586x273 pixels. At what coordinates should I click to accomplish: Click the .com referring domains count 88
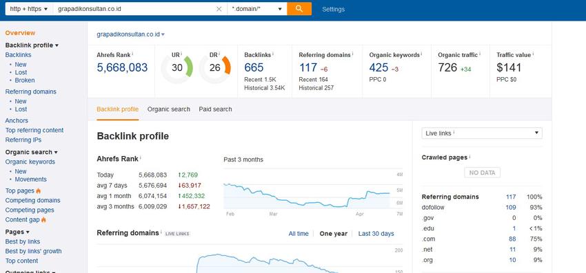pyautogui.click(x=512, y=239)
